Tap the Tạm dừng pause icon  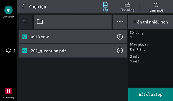(8, 91)
